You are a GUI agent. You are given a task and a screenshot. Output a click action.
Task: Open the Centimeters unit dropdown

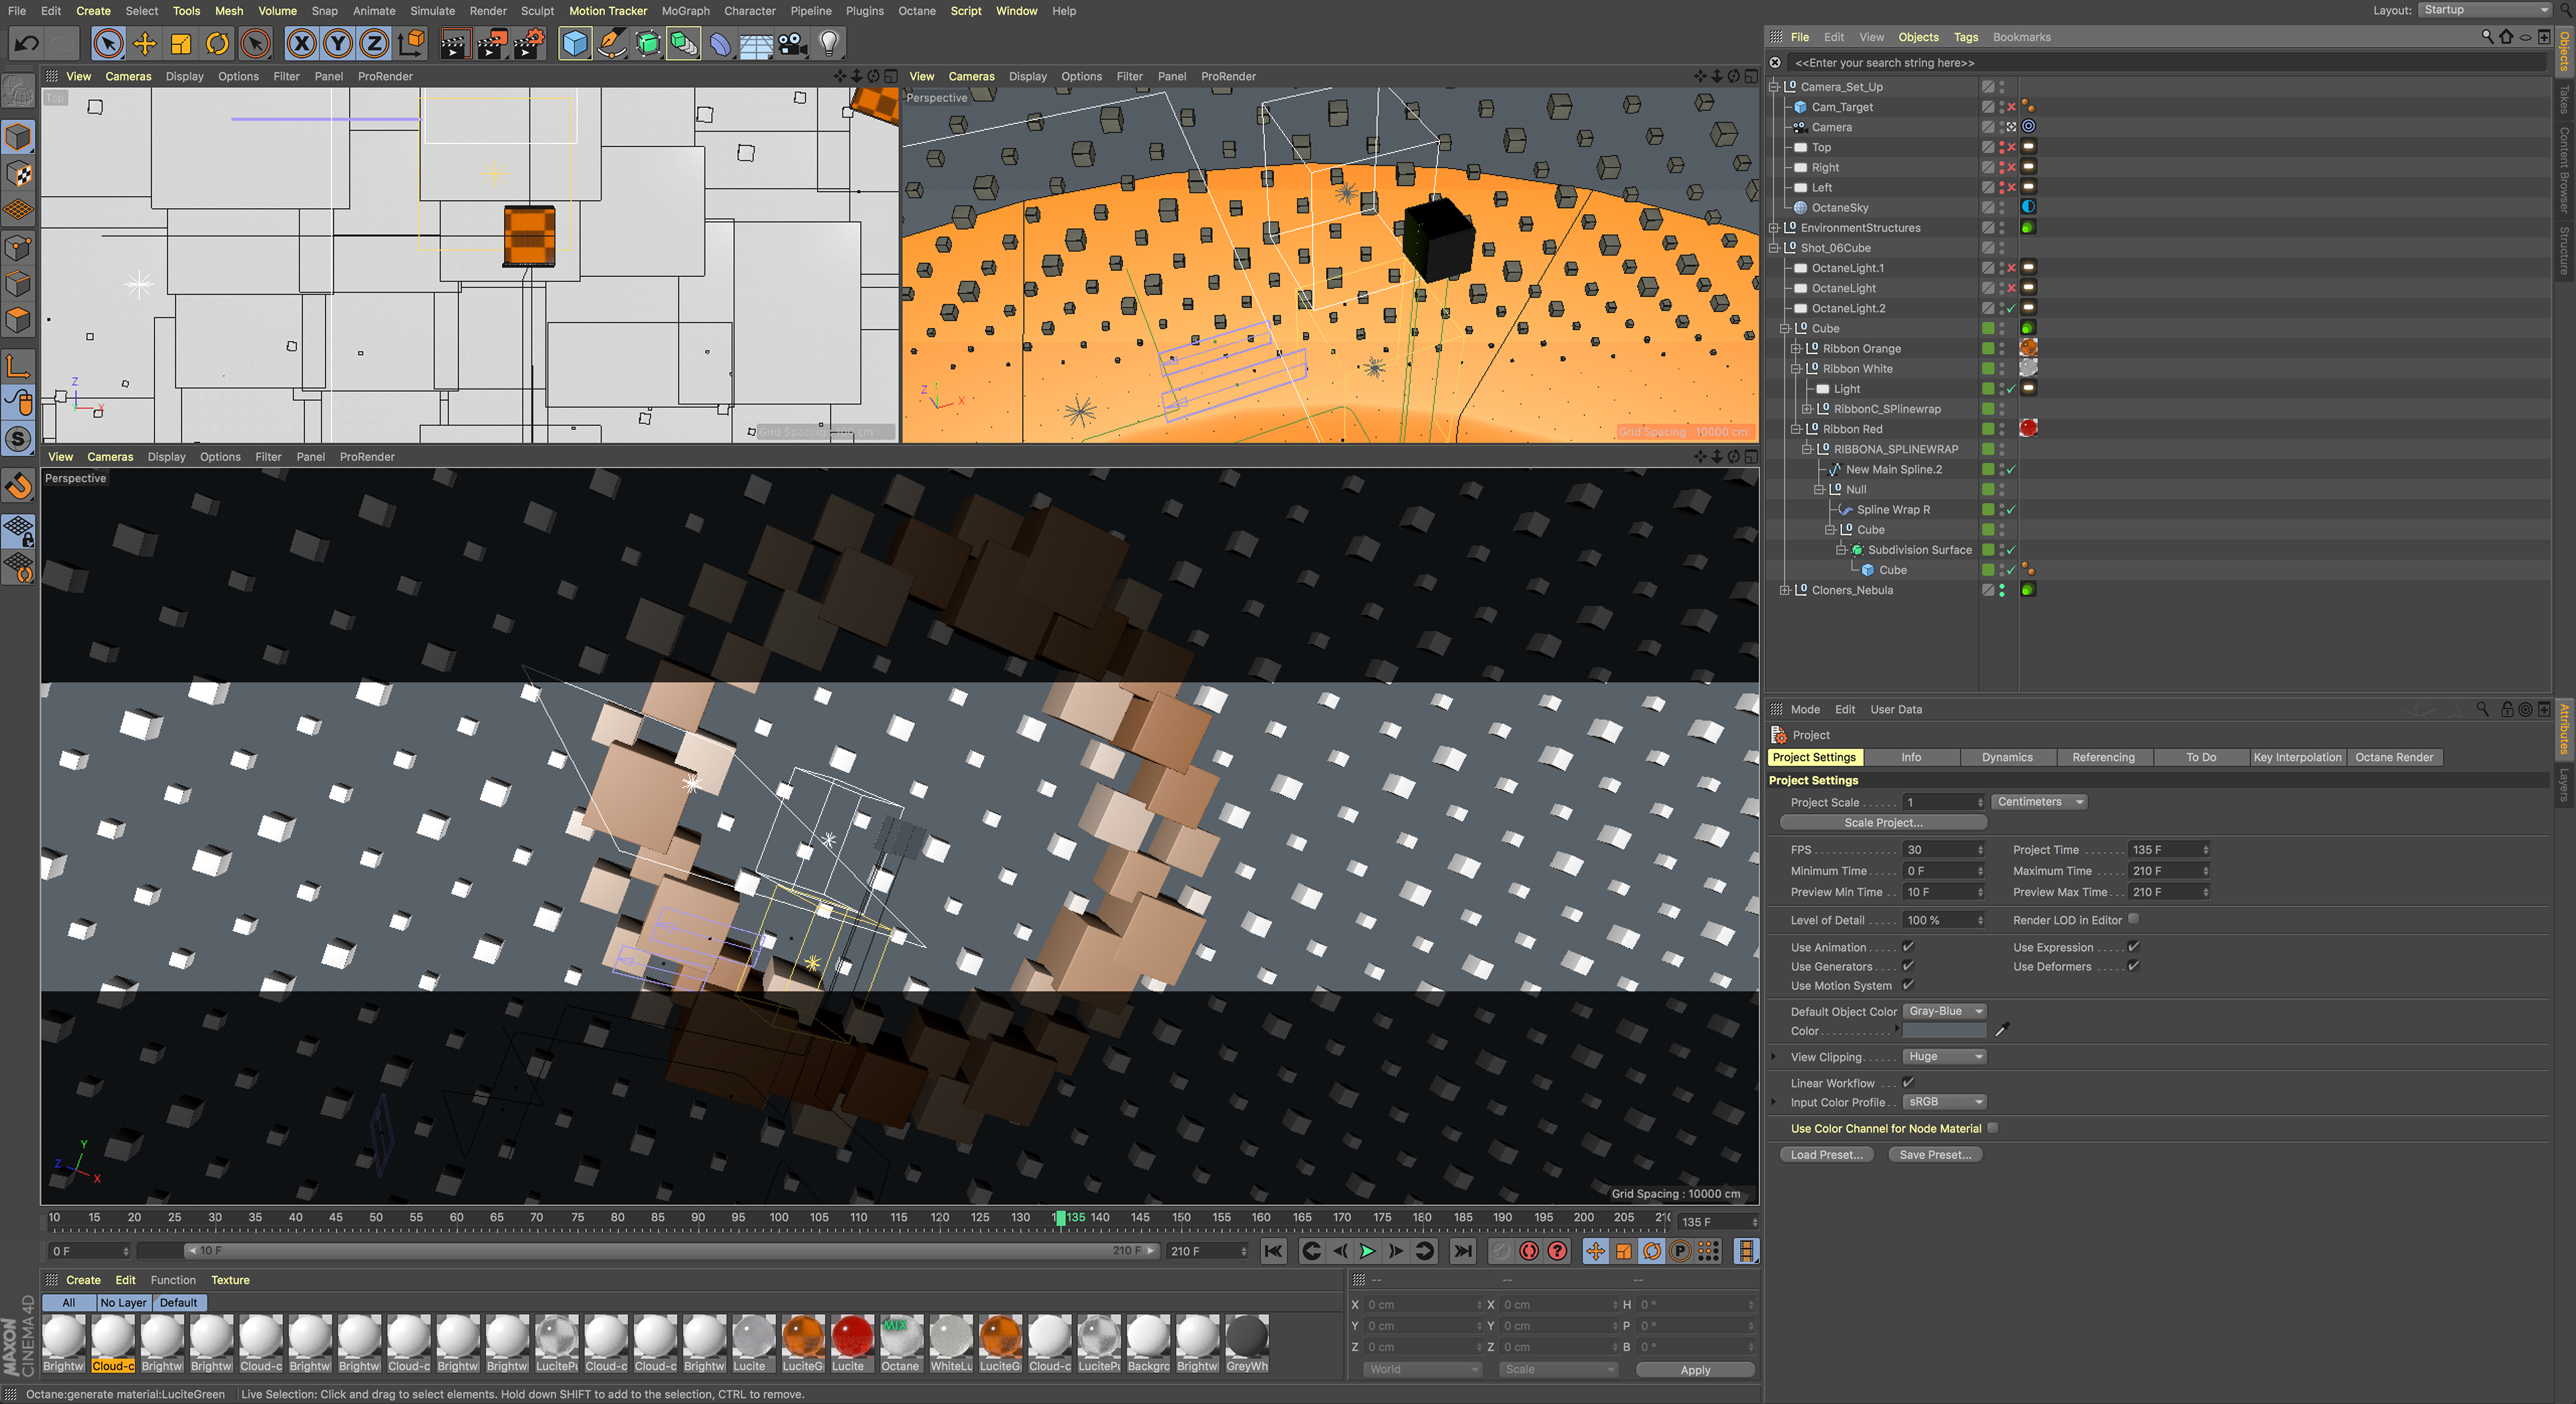click(x=2040, y=801)
